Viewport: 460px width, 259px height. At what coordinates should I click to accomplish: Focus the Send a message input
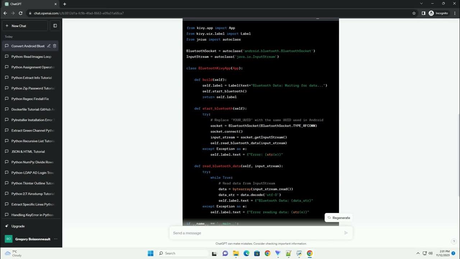[x=257, y=233]
